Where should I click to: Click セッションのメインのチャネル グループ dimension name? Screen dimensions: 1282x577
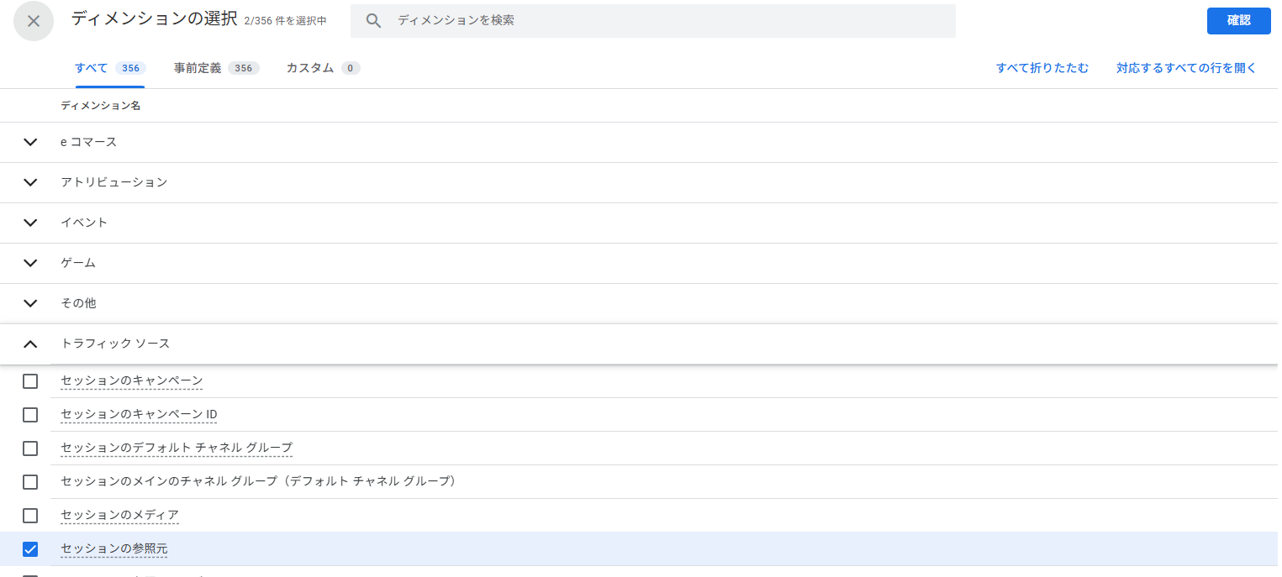click(x=259, y=482)
